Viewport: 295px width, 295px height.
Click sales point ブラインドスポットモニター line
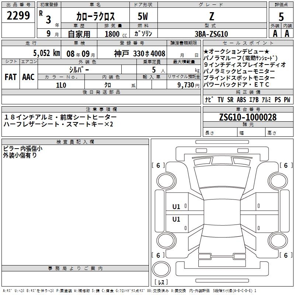pyautogui.click(x=239, y=78)
